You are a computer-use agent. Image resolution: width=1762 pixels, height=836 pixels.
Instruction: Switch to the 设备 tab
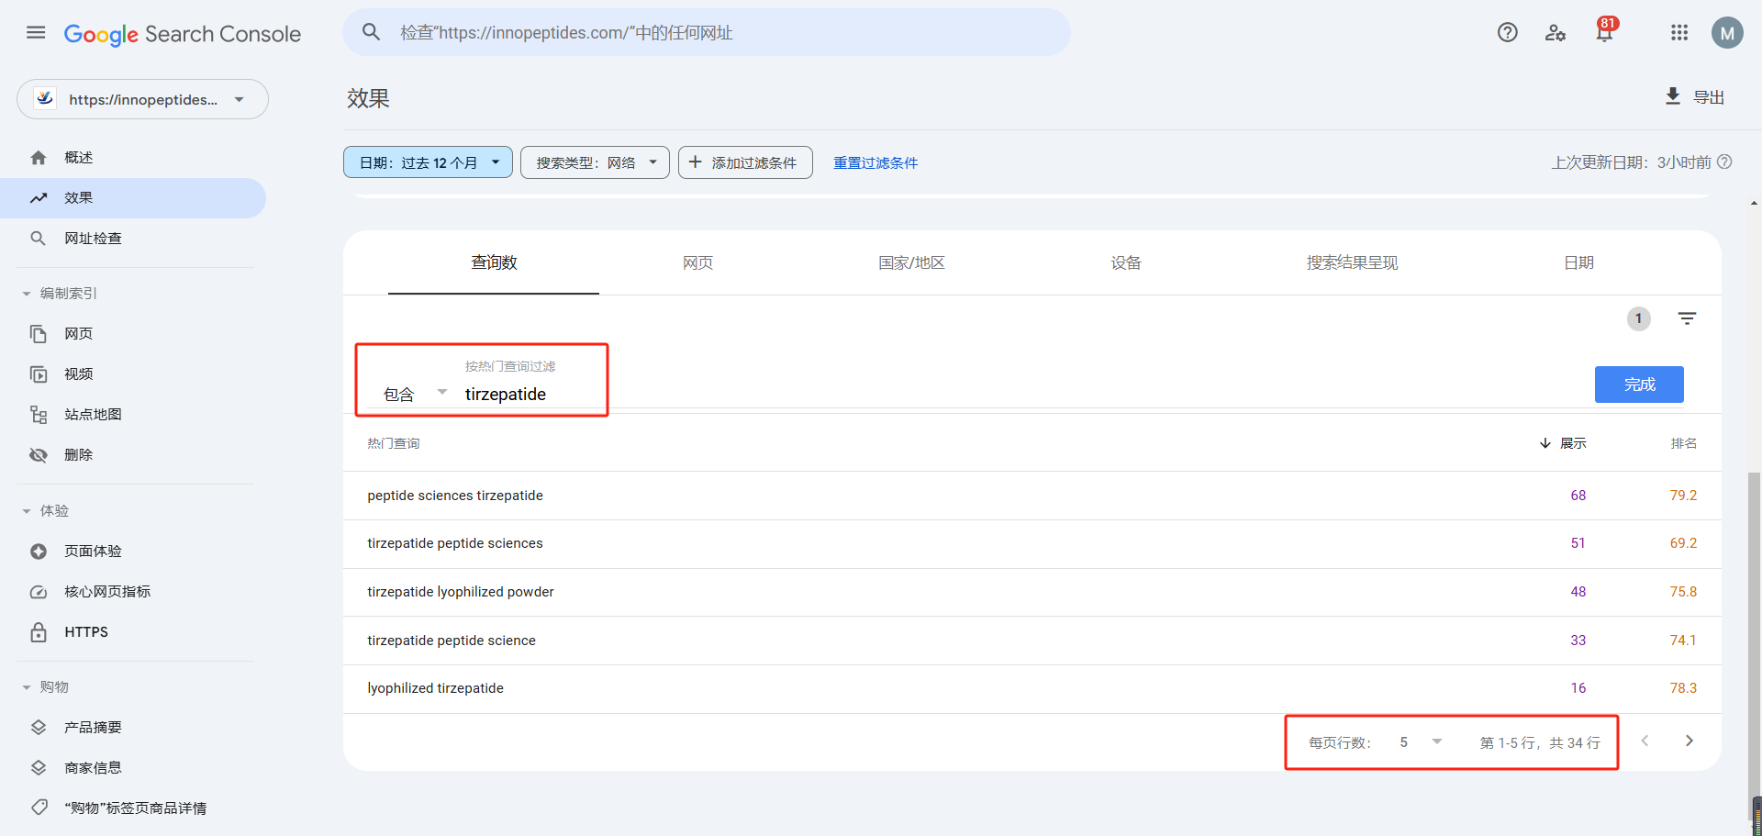click(x=1126, y=262)
